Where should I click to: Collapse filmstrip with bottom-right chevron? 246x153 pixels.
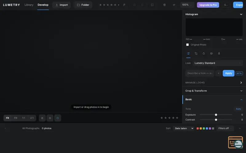point(240,128)
